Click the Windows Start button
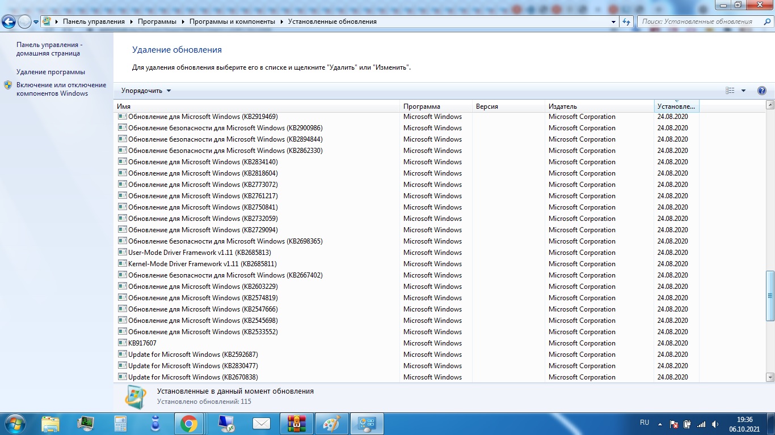Screen dimensions: 775x435 14,423
